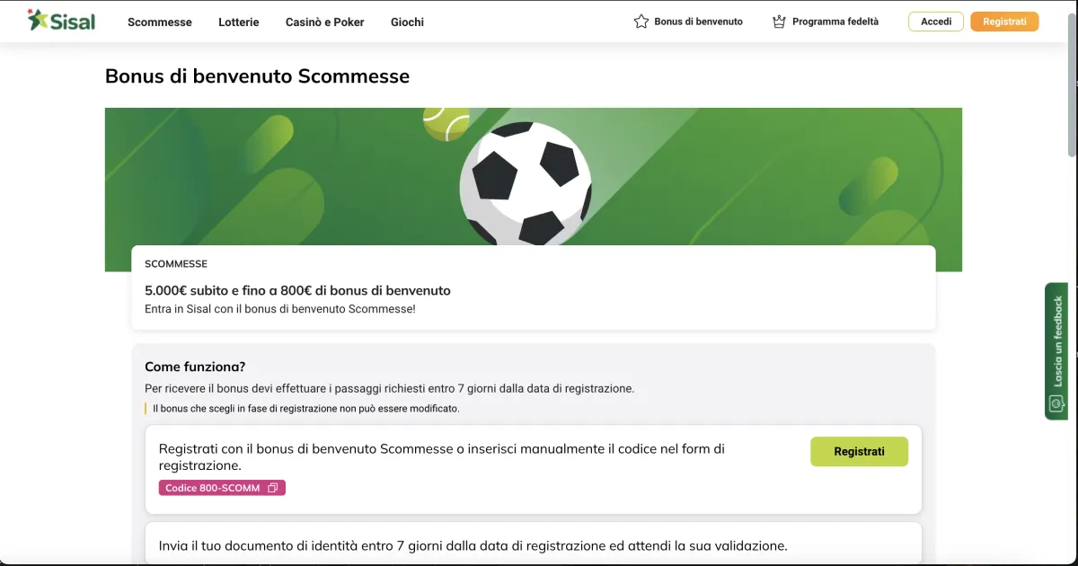Click the orange Registrati button in the header
The width and height of the screenshot is (1078, 566).
tap(1004, 22)
